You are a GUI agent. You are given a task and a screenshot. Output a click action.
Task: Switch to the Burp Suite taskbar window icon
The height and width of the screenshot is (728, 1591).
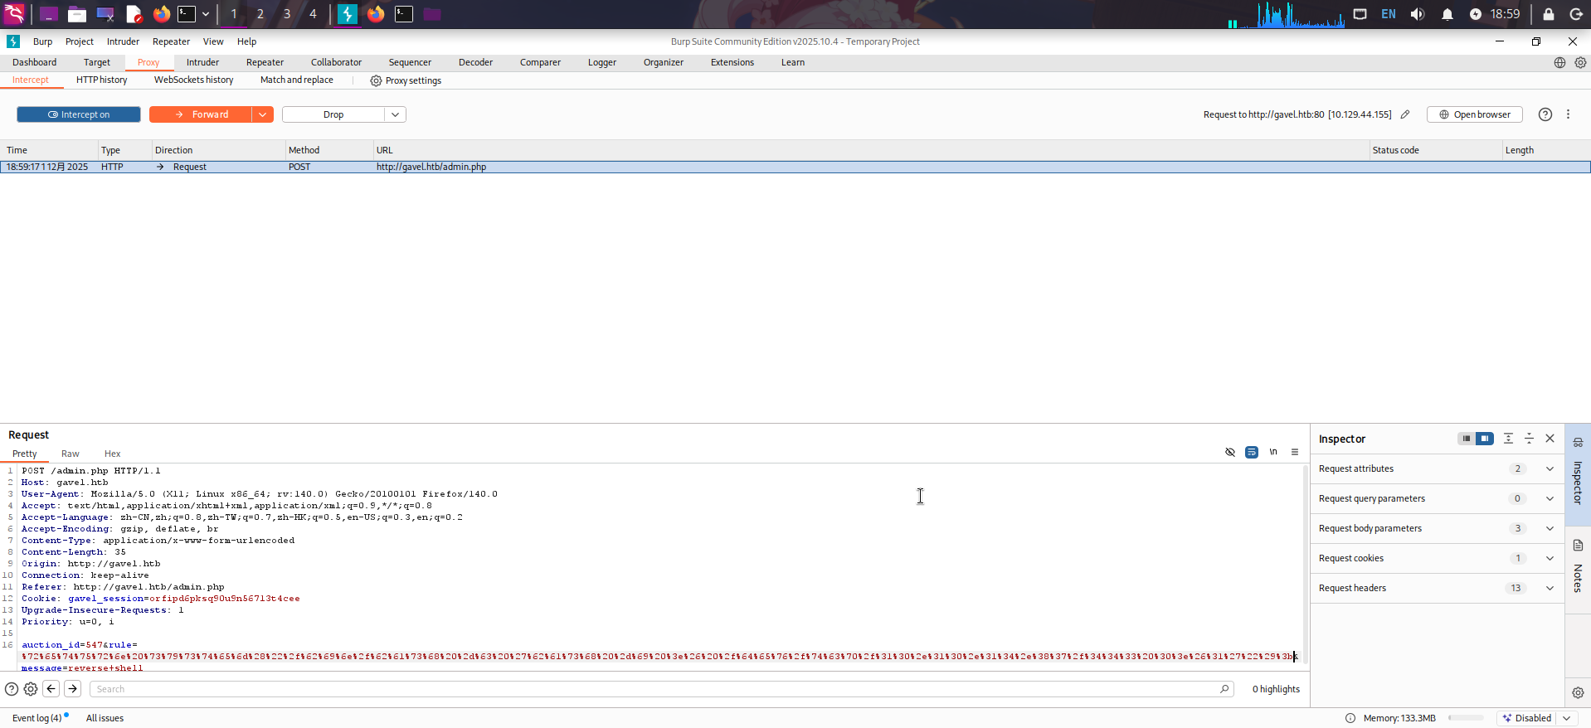click(x=348, y=14)
